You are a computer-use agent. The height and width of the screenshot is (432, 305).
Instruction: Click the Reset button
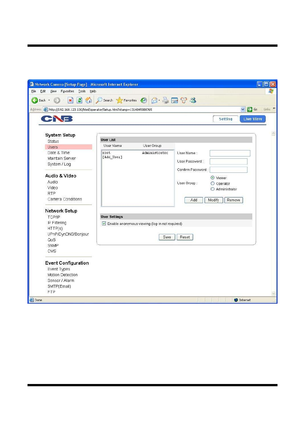(x=185, y=237)
